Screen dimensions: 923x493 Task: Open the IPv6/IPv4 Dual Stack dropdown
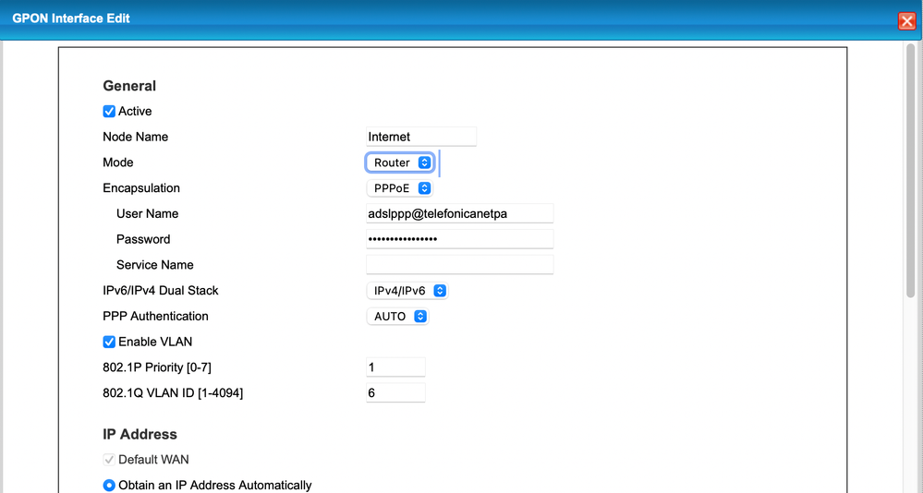tap(407, 291)
